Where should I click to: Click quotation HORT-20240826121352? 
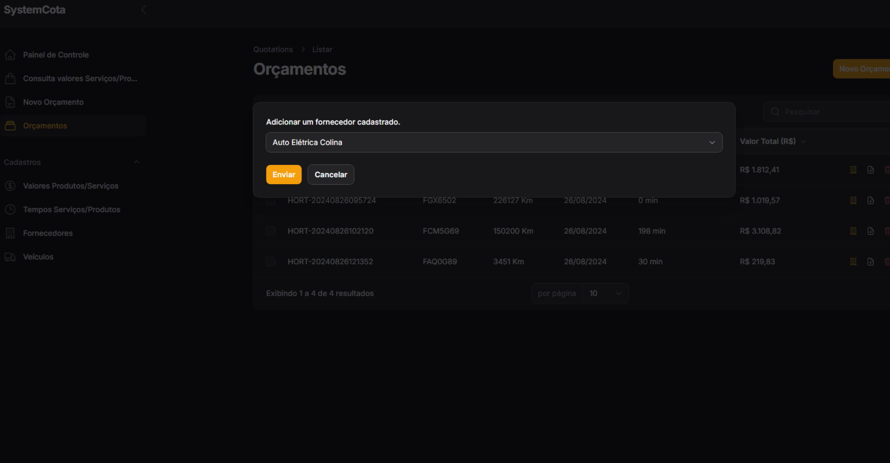pos(331,262)
